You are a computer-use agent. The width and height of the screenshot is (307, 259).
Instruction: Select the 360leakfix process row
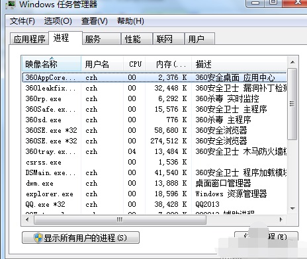click(154, 88)
